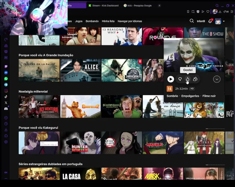
Task: Add page to bookmarks with heart icon
Action: (x=208, y=12)
